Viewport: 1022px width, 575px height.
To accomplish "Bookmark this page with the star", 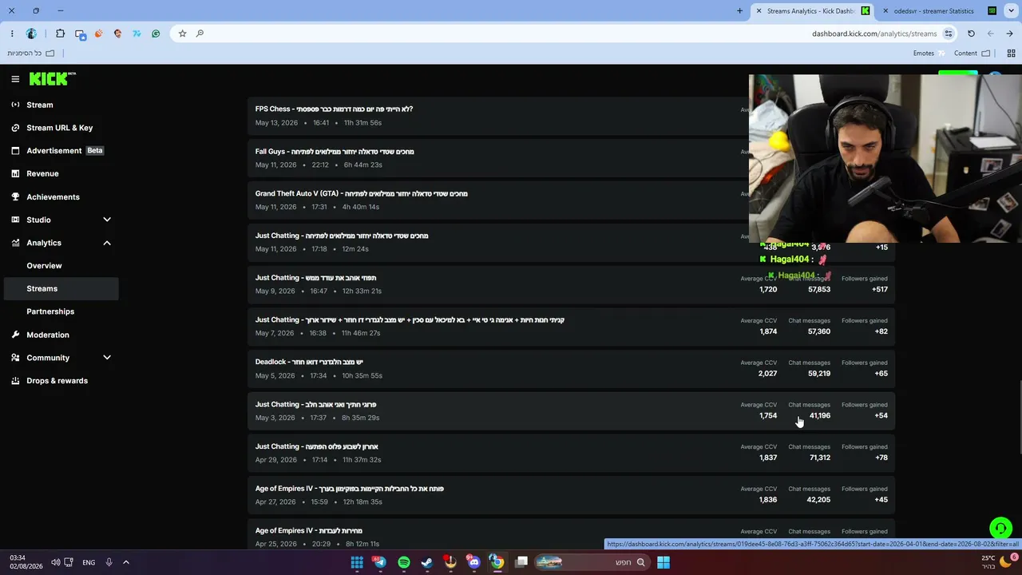I will 182,34.
